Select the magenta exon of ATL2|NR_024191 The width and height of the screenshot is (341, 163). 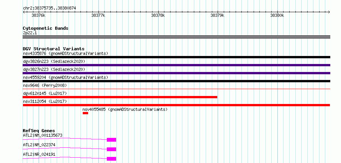[111, 159]
